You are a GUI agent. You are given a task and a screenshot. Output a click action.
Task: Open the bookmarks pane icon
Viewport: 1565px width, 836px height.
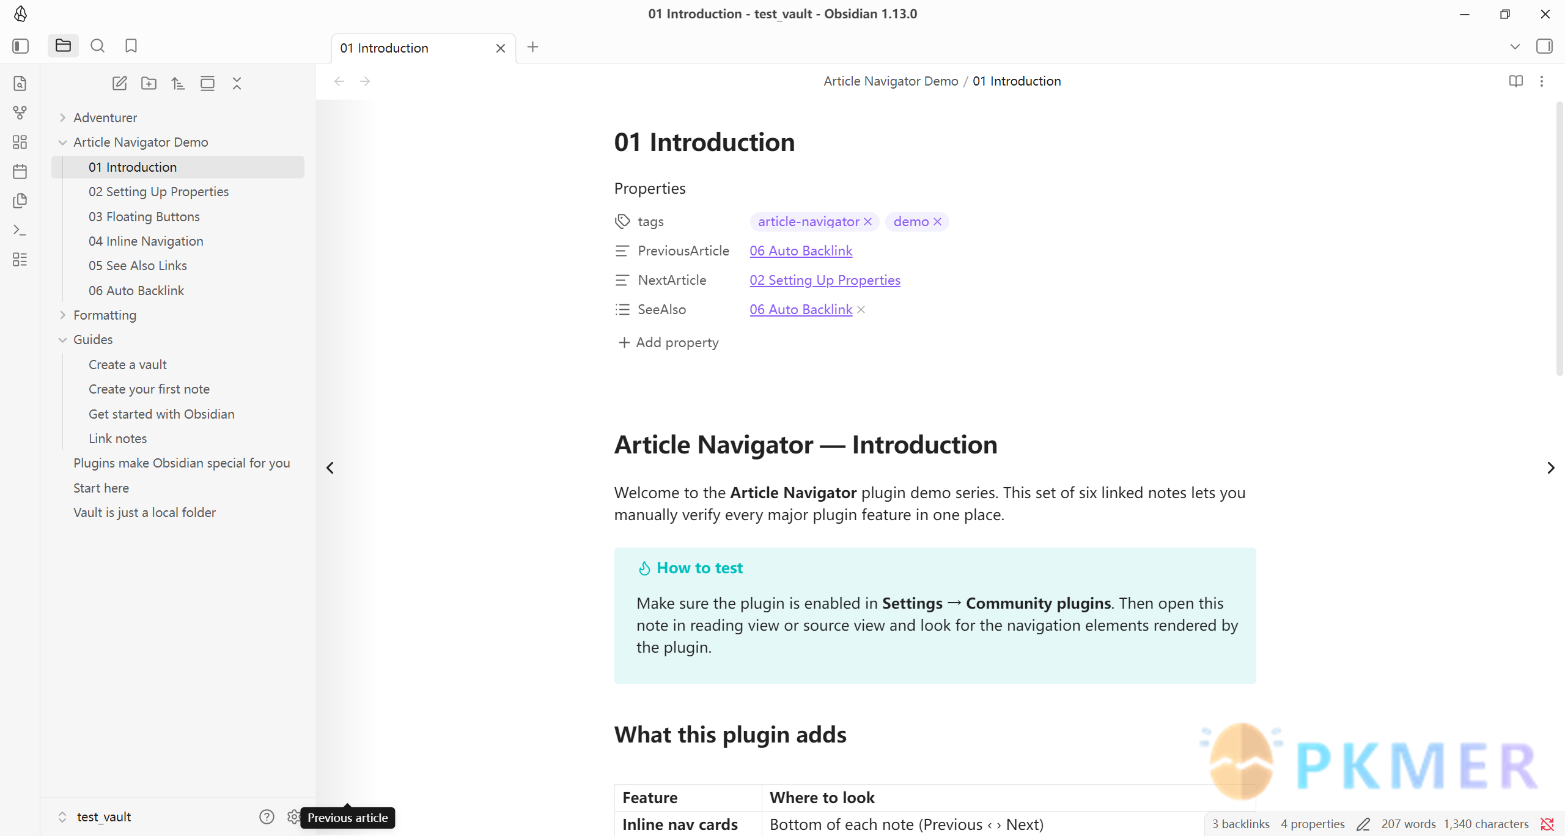click(131, 46)
